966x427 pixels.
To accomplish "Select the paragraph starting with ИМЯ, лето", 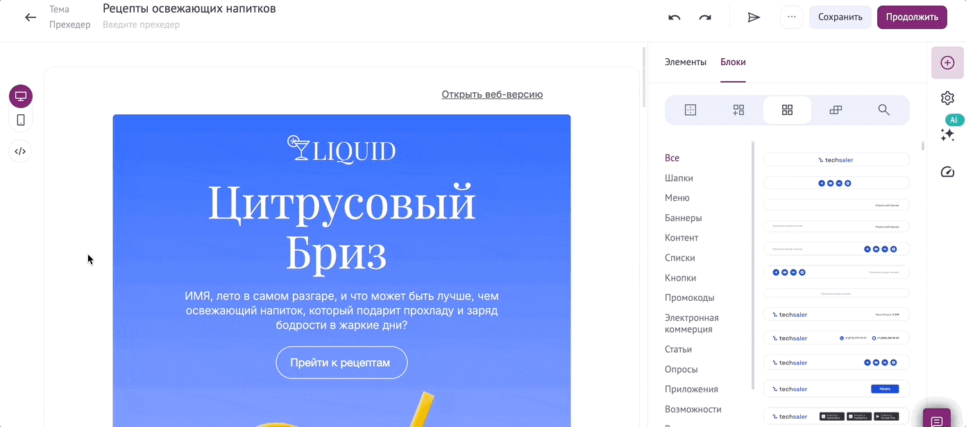I will pyautogui.click(x=341, y=310).
